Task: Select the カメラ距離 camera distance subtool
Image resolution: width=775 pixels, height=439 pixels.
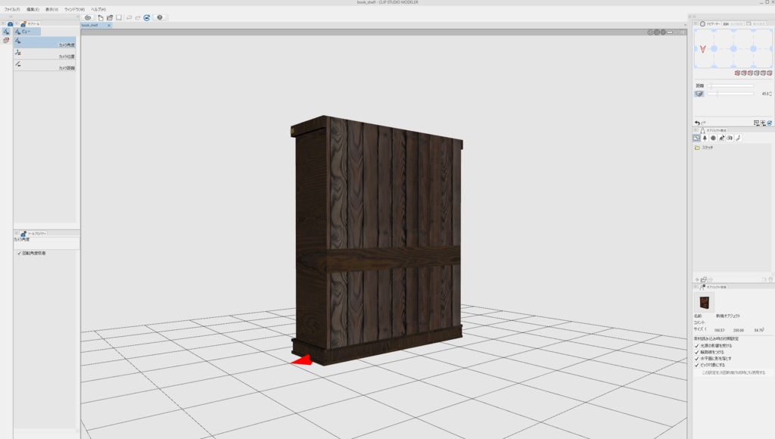Action: pyautogui.click(x=45, y=65)
